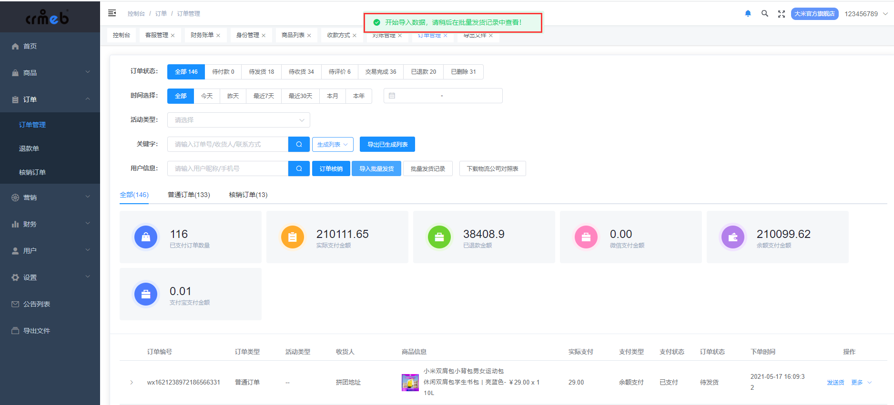Expand the 营销 sidebar menu
This screenshot has height=405, width=894.
pos(50,198)
